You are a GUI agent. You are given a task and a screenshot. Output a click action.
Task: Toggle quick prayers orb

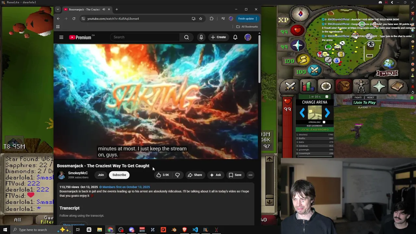pyautogui.click(x=297, y=45)
